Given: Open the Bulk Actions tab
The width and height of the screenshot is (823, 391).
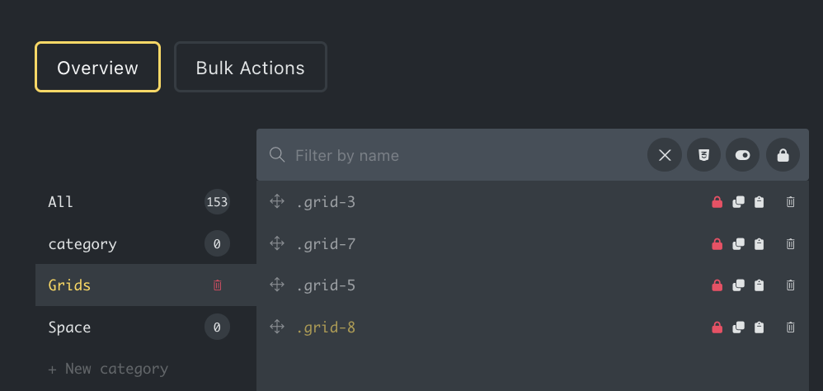Looking at the screenshot, I should click(251, 67).
